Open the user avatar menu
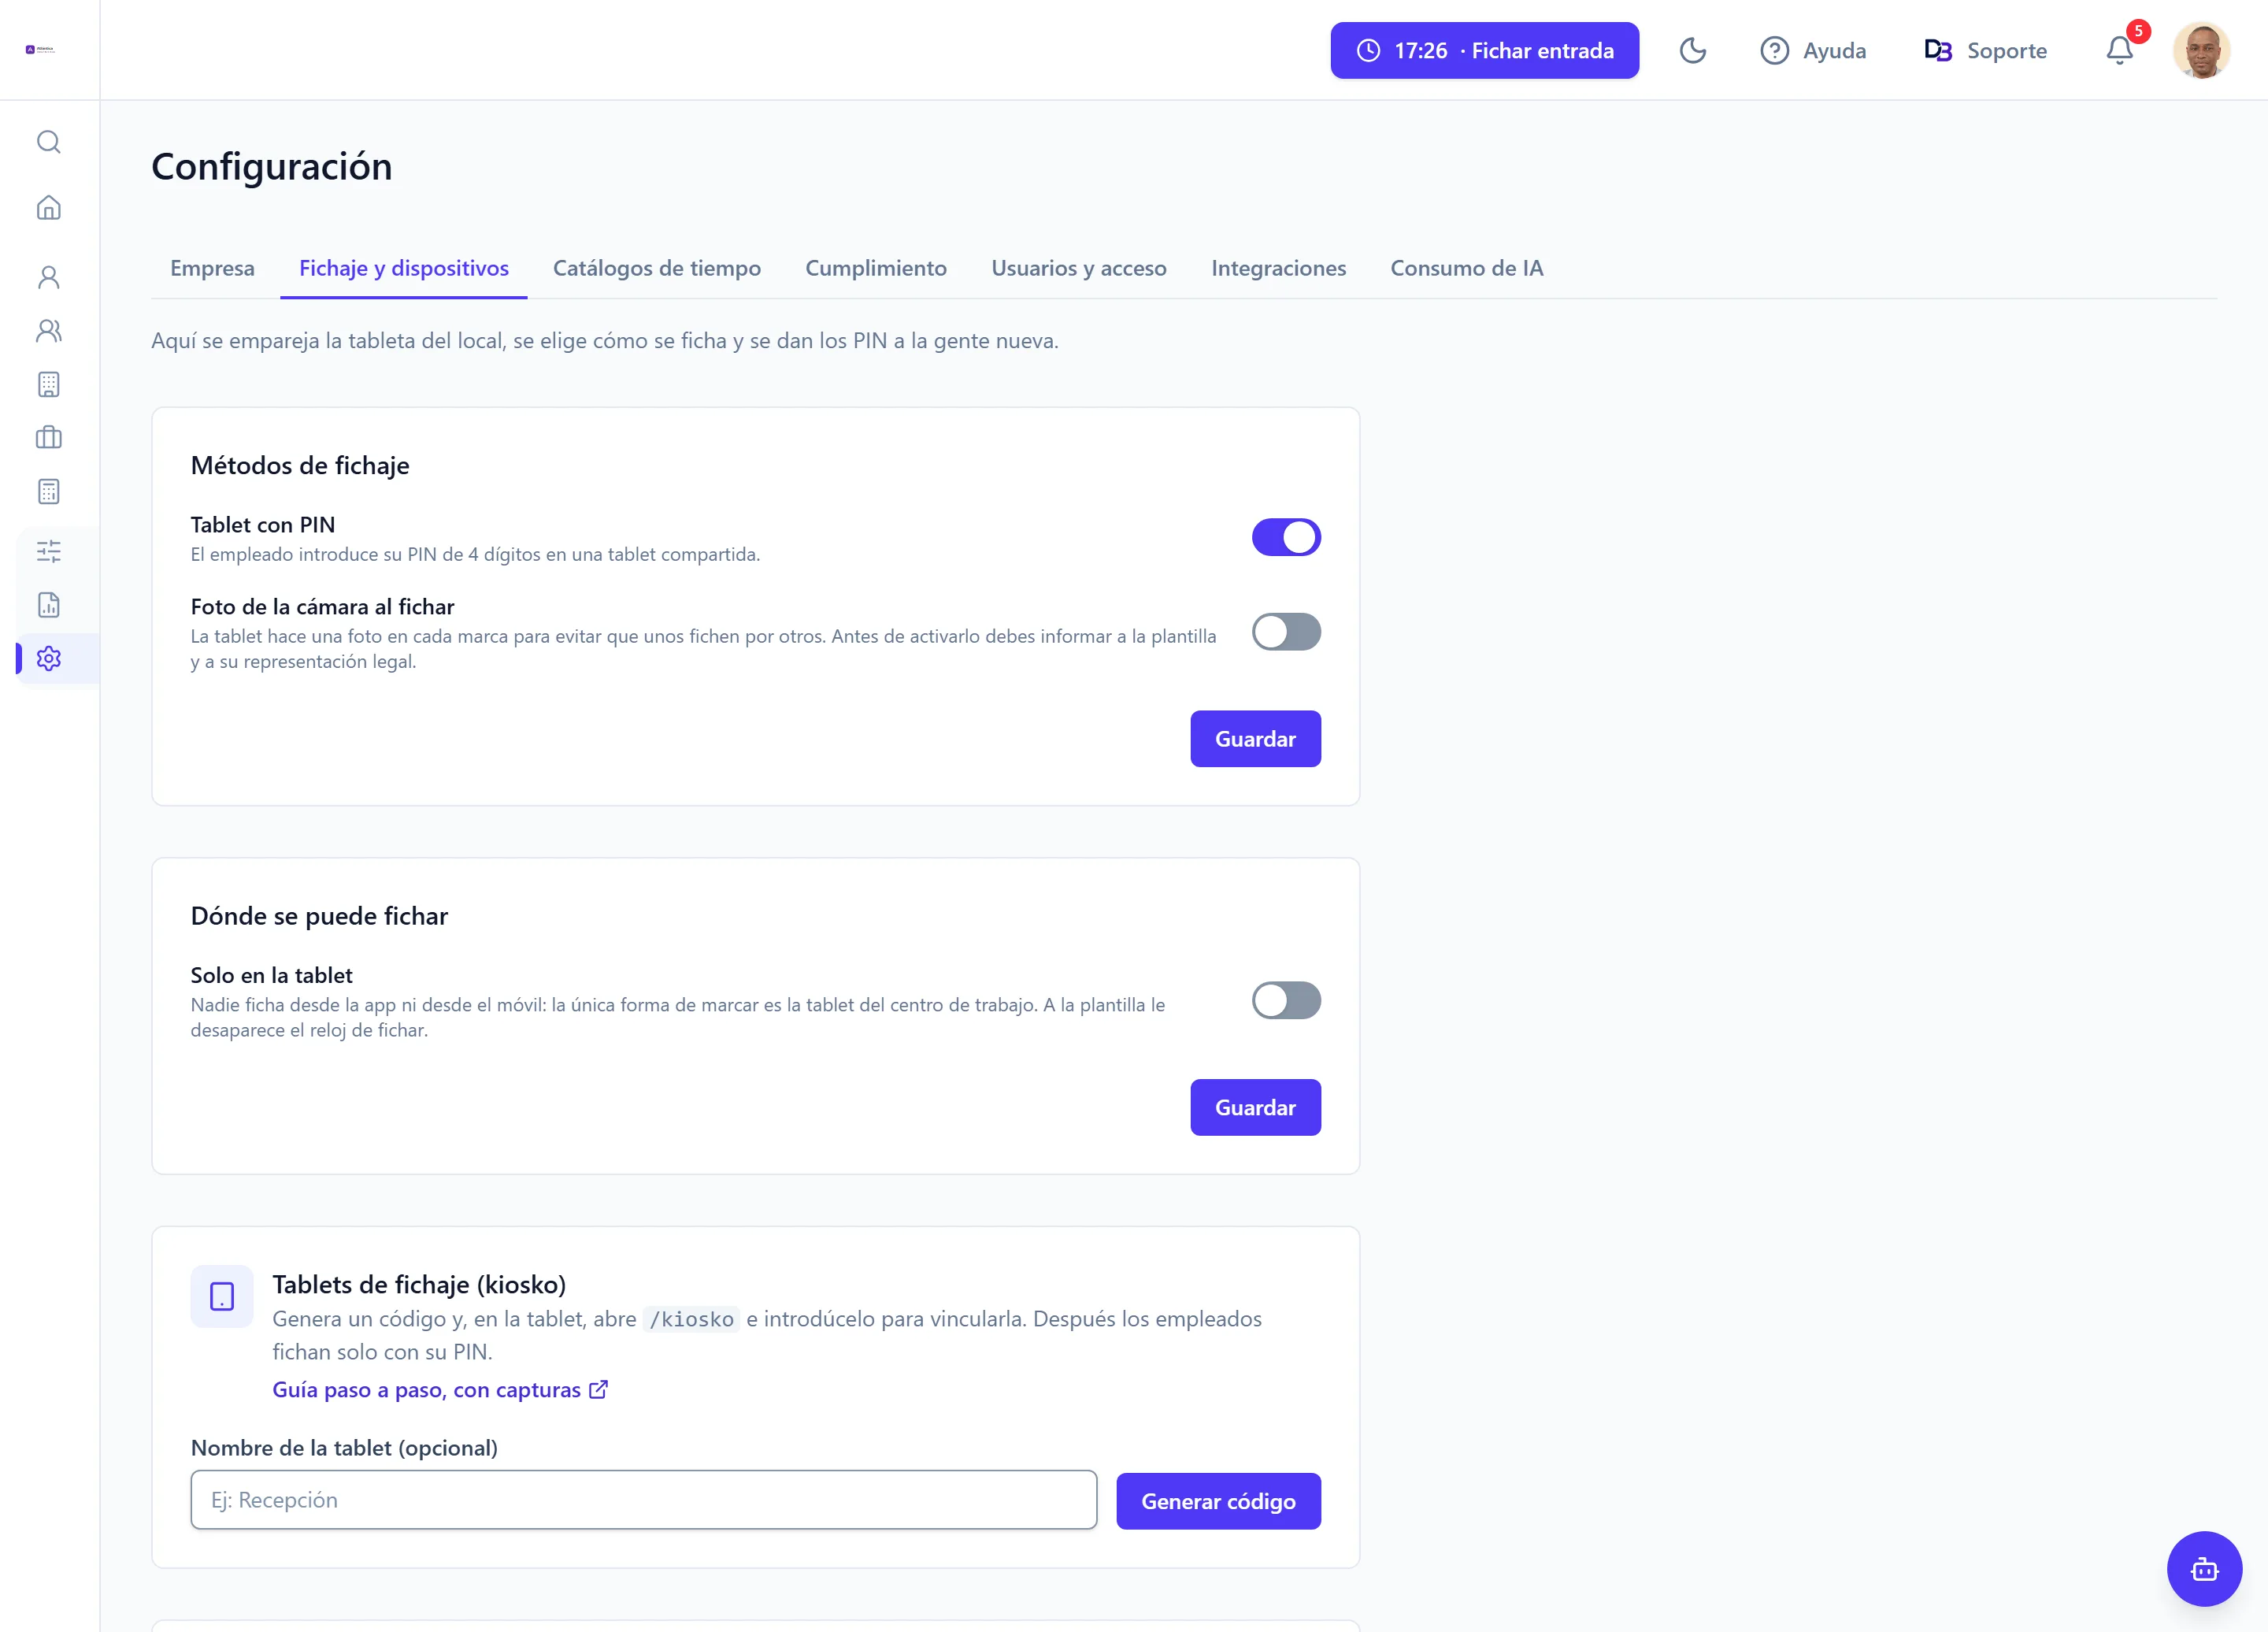 (2201, 50)
